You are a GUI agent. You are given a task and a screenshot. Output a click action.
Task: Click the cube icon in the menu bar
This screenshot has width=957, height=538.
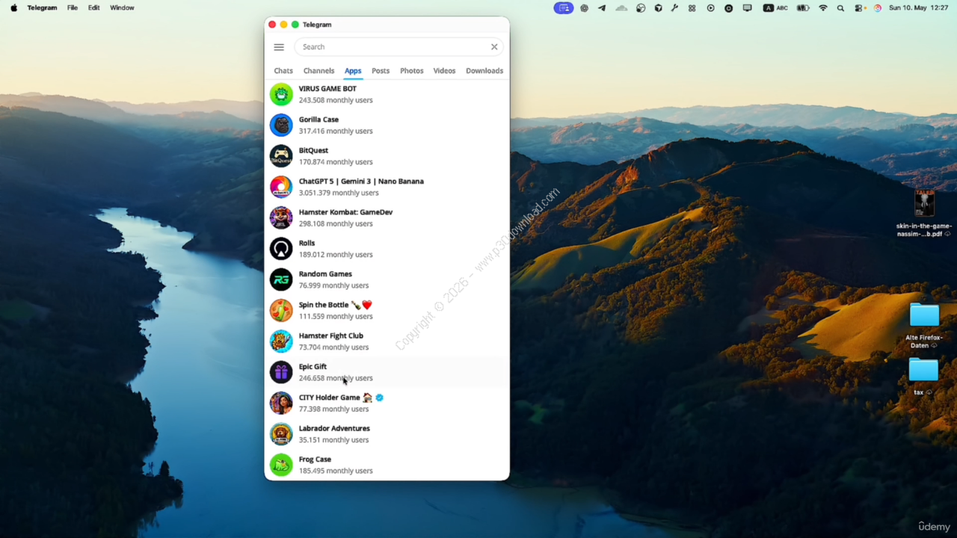click(x=658, y=8)
